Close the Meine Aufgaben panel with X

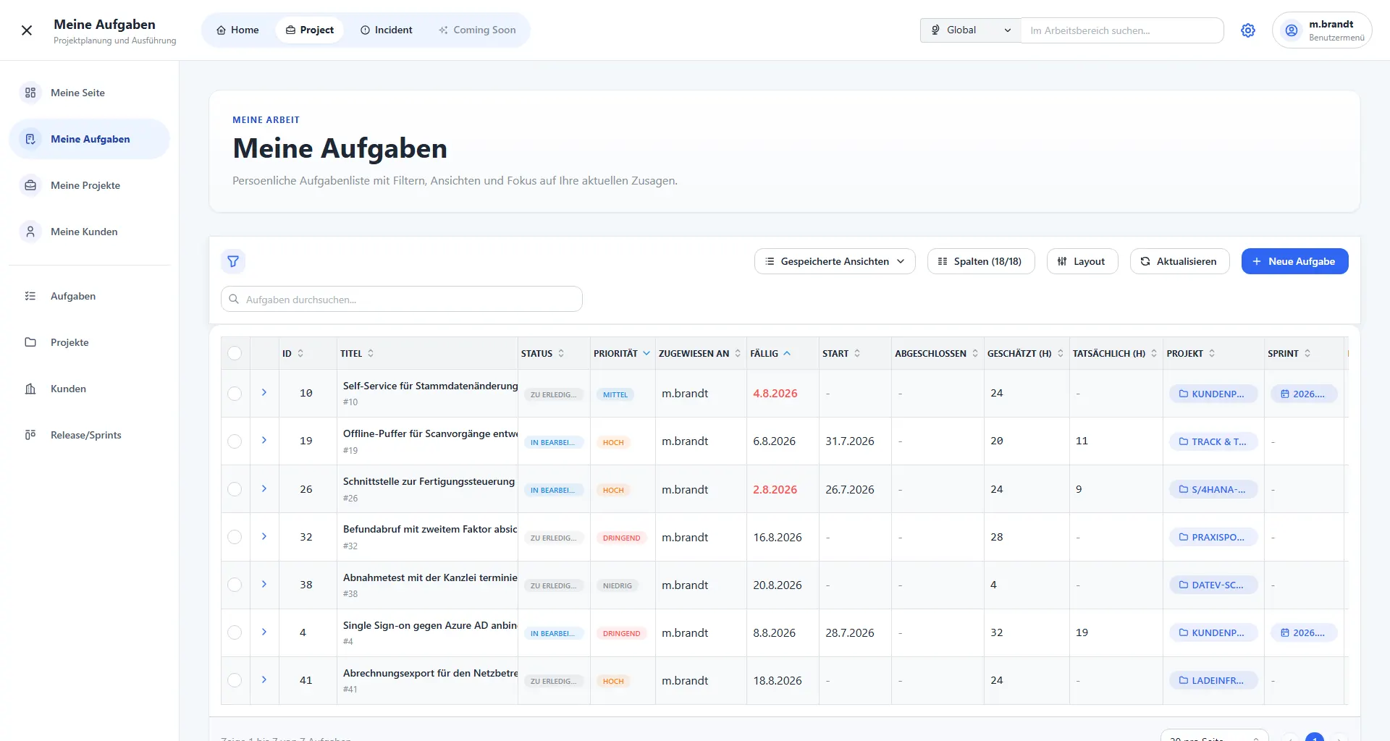(x=27, y=30)
